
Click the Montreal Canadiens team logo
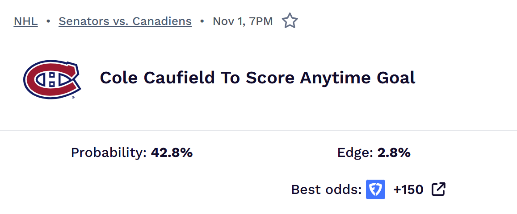[x=52, y=79]
